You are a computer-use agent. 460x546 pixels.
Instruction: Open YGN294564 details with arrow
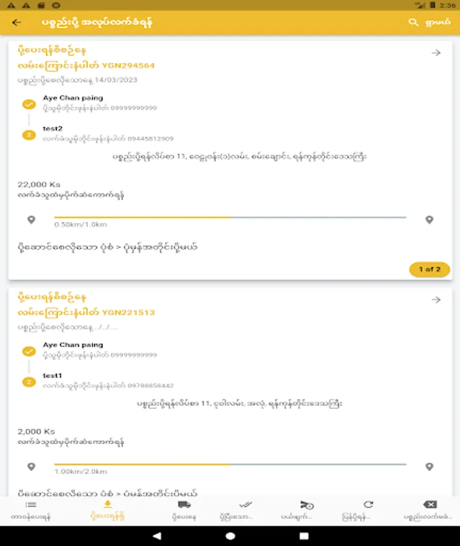(435, 53)
